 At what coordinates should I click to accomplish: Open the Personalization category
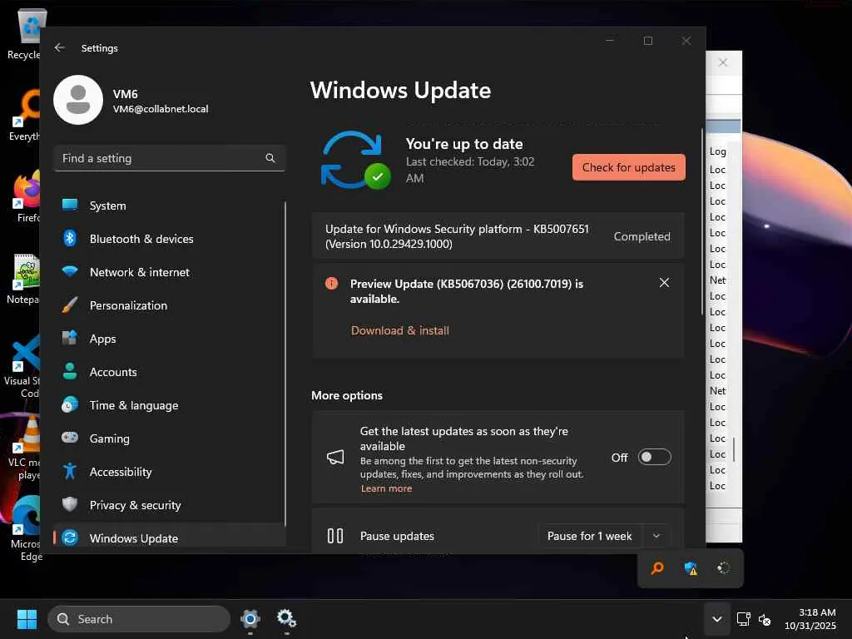click(x=170, y=305)
